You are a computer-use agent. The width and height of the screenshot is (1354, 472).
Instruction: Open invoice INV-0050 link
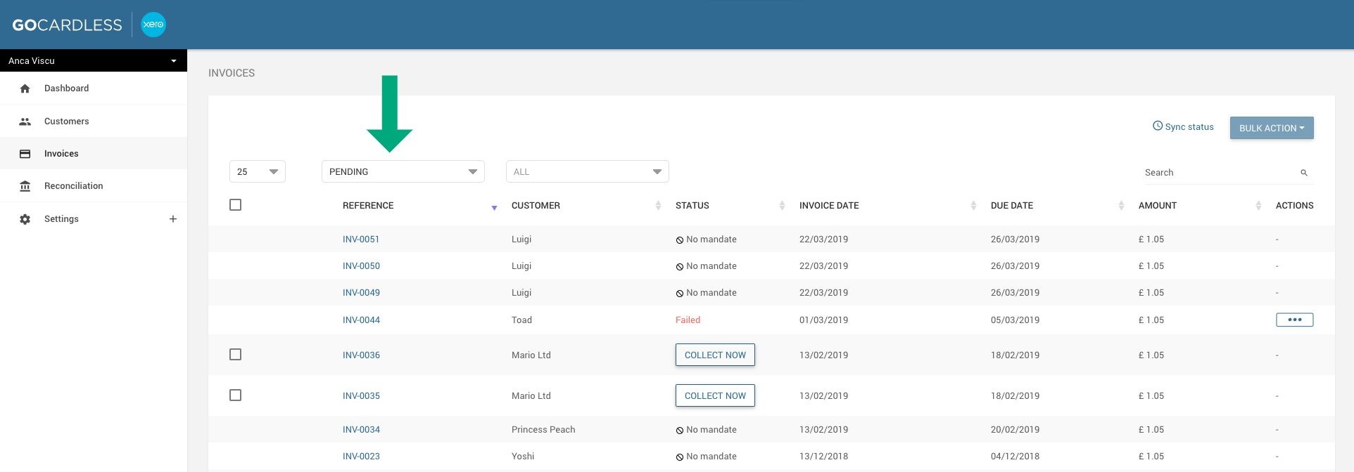[x=361, y=266]
